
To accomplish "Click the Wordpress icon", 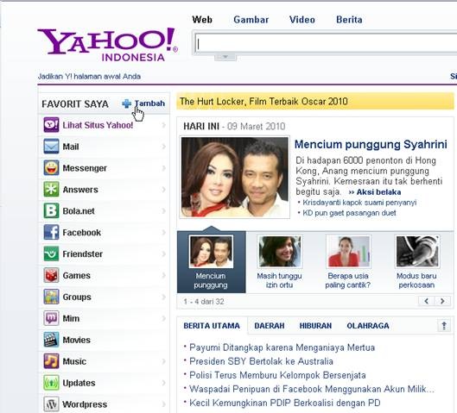I will point(51,404).
